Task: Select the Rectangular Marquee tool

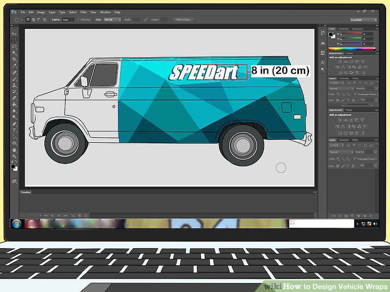Action: tap(14, 40)
